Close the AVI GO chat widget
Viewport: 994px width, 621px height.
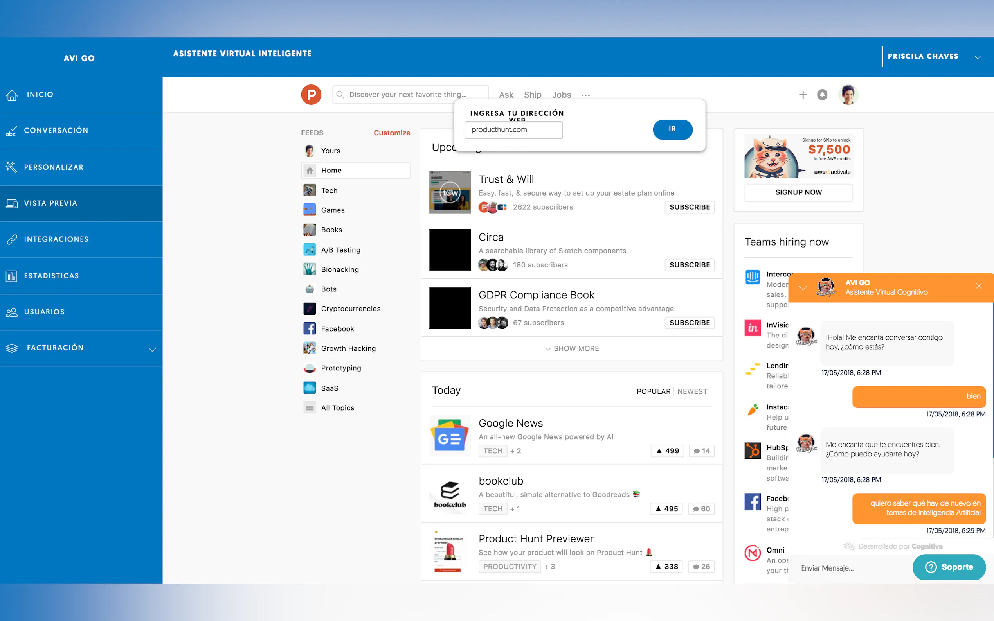[979, 286]
